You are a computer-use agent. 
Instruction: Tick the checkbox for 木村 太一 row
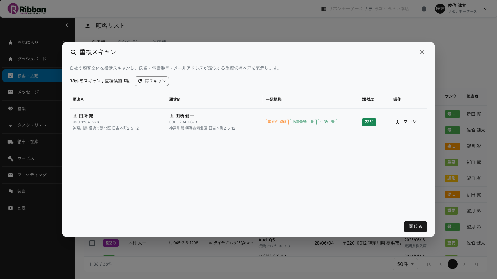(92, 243)
